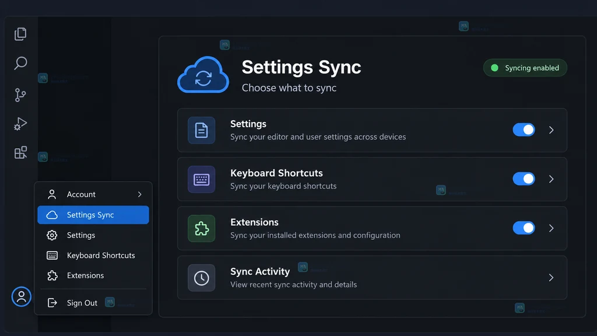597x336 pixels.
Task: Choose Keyboard Shortcuts in the menu
Action: [x=93, y=256]
